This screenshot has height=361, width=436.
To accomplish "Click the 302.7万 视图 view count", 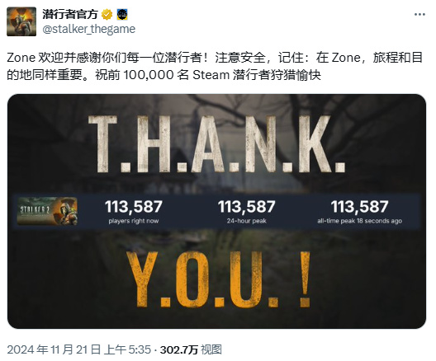I will point(191,349).
